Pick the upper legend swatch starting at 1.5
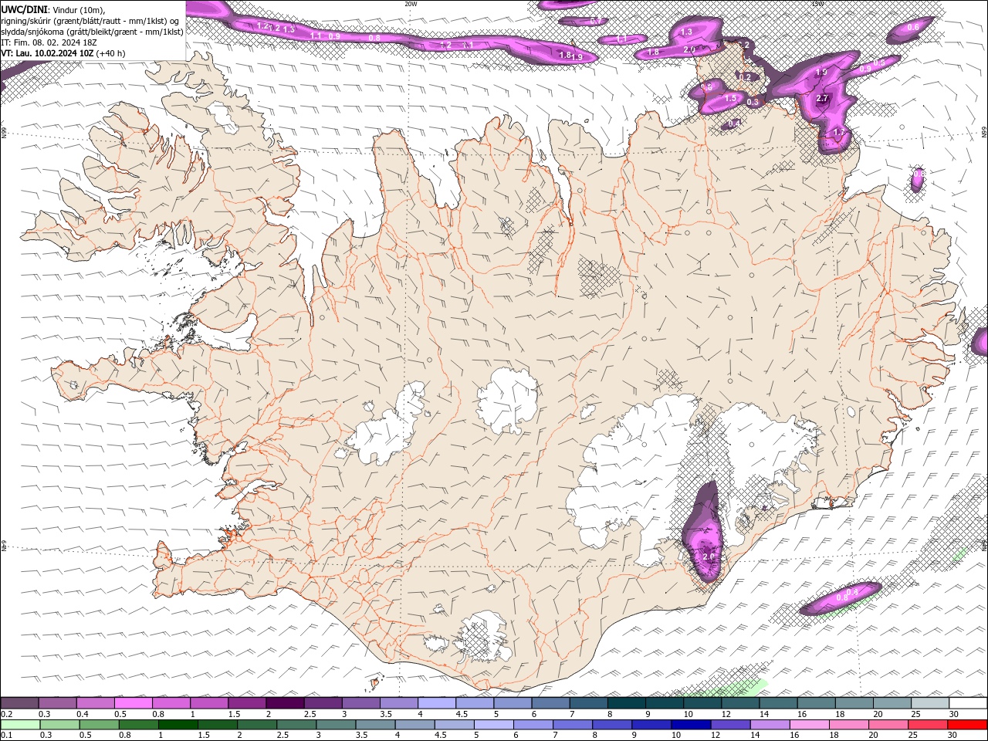The height and width of the screenshot is (741, 988). coord(247,703)
